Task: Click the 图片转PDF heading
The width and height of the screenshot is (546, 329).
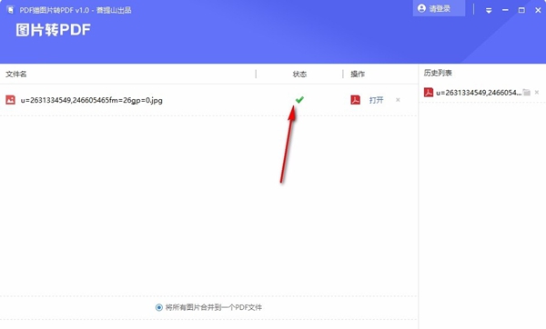Action: [54, 30]
